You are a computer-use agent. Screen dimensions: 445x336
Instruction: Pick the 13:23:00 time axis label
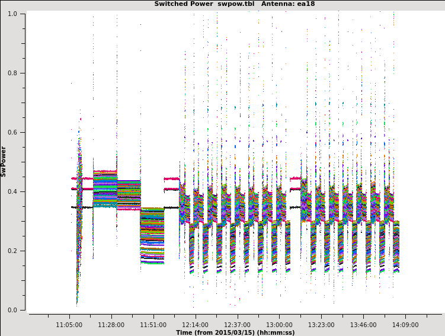pos(321,325)
